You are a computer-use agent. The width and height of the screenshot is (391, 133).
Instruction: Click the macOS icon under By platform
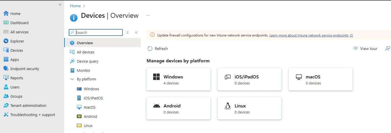(x=79, y=107)
